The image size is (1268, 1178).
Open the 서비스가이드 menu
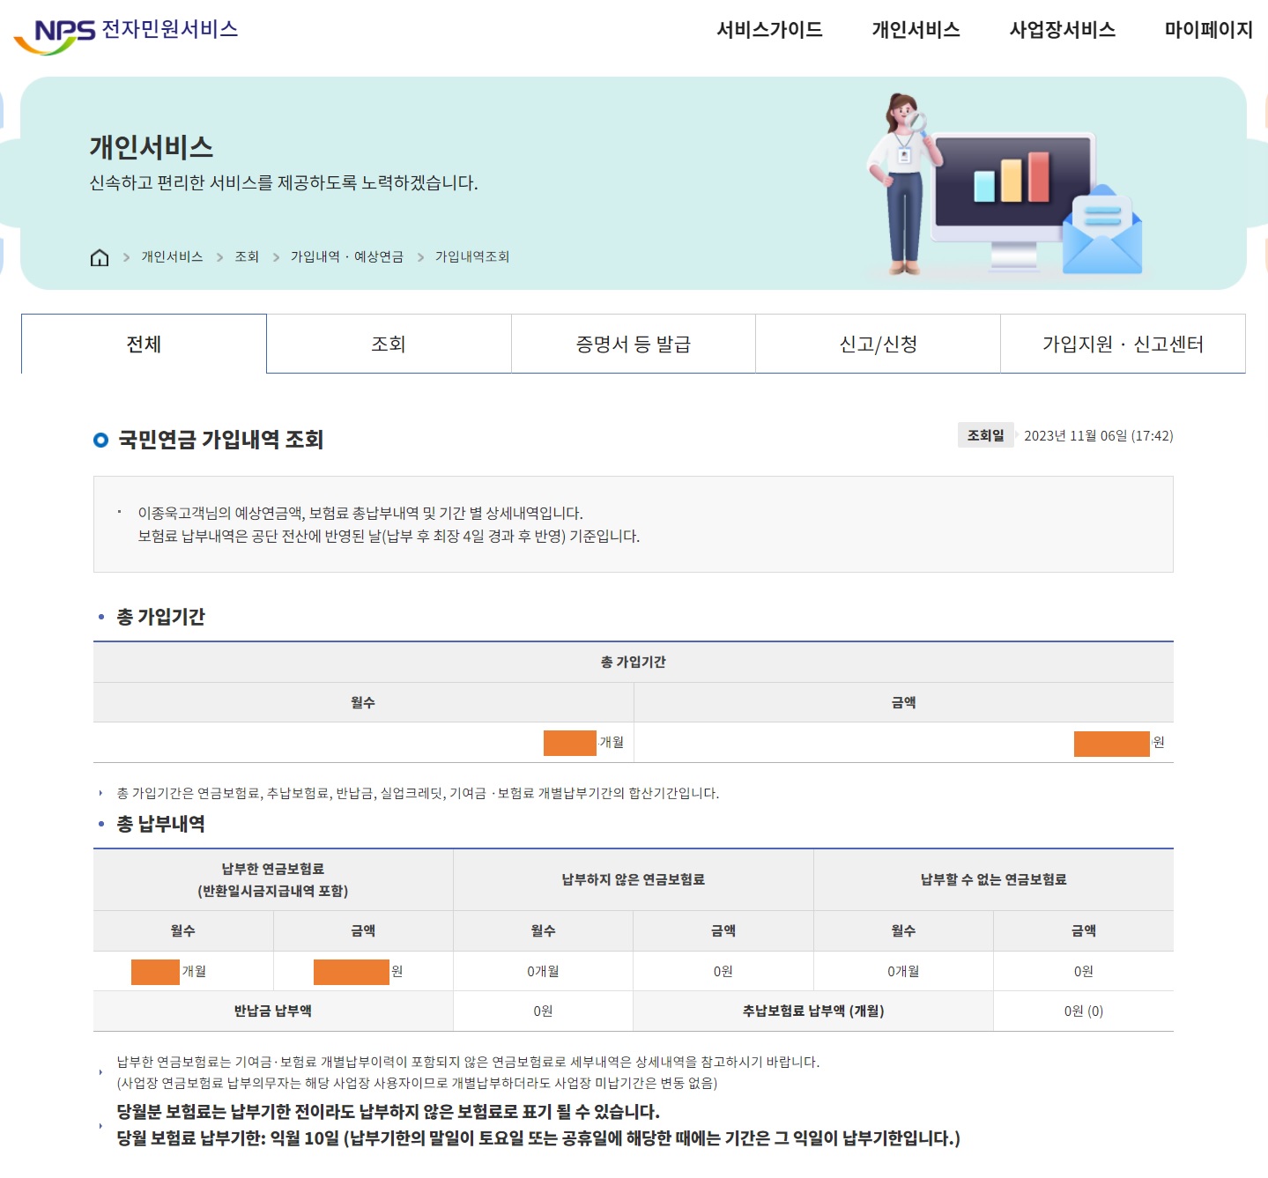771,29
